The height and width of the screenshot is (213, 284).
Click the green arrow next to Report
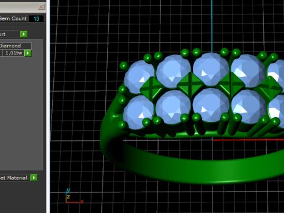(24, 34)
